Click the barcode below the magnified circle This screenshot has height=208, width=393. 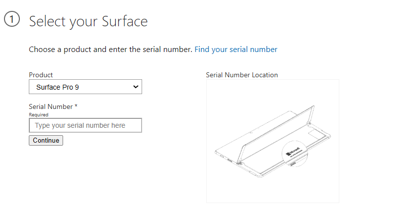coord(293,164)
